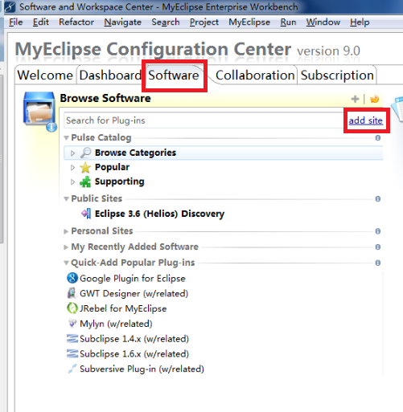Click the magnifier icon beside Browse Categories
Image resolution: width=403 pixels, height=412 pixels.
point(86,153)
